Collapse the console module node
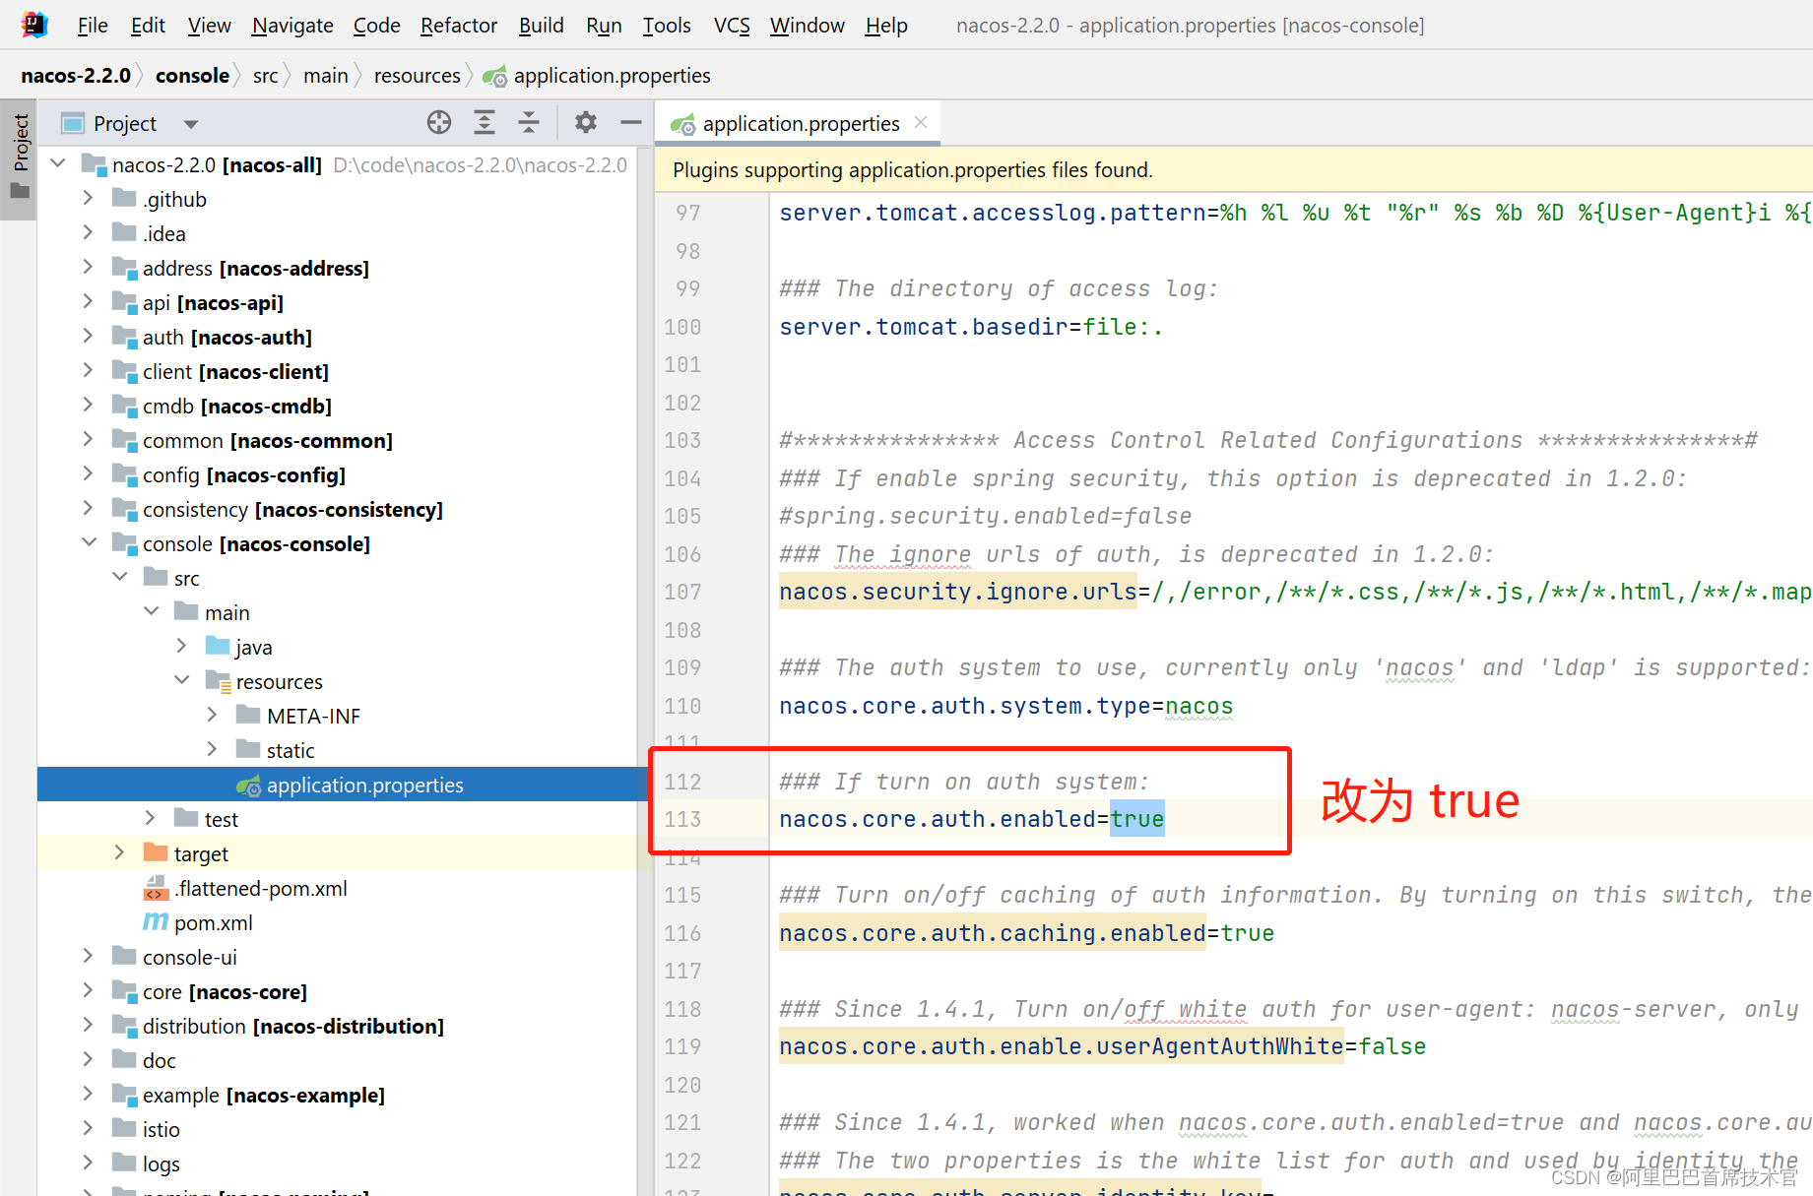Image resolution: width=1813 pixels, height=1196 pixels. (x=89, y=542)
